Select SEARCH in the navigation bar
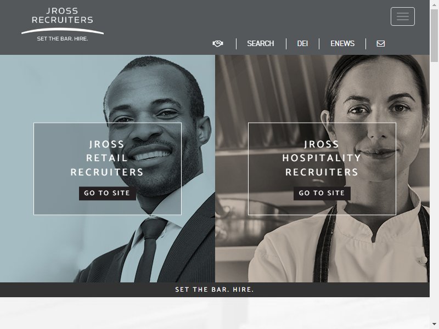The height and width of the screenshot is (329, 439). pos(260,44)
